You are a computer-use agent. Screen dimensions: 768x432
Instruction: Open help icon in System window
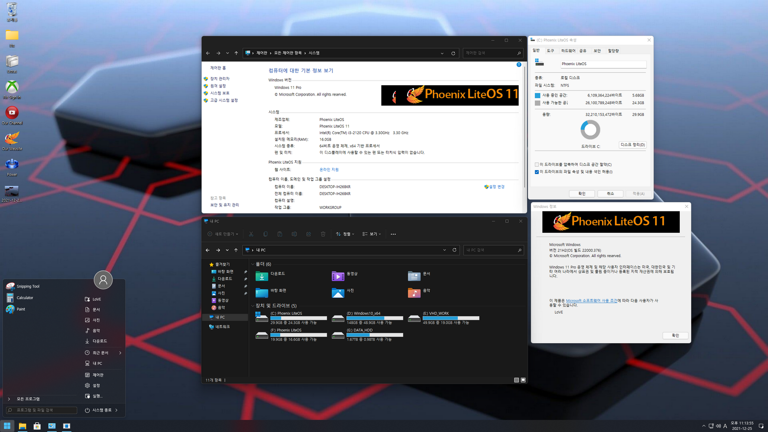click(519, 65)
